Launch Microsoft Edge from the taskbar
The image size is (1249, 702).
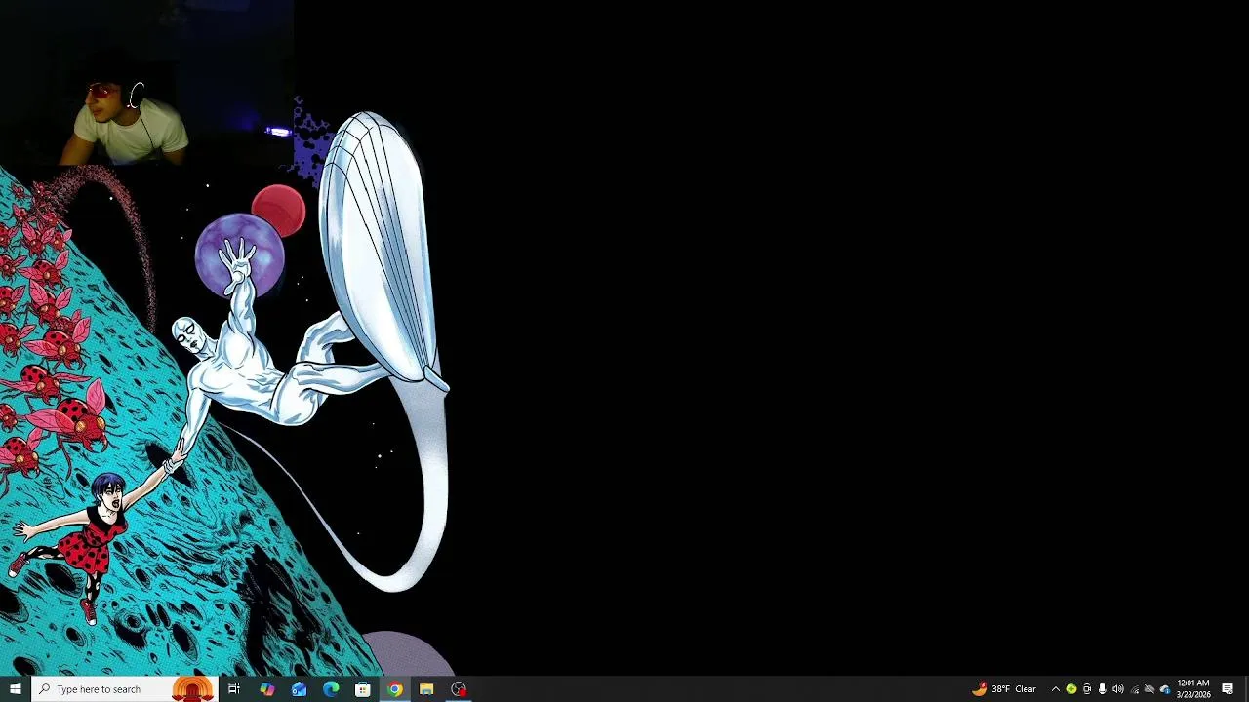[331, 689]
